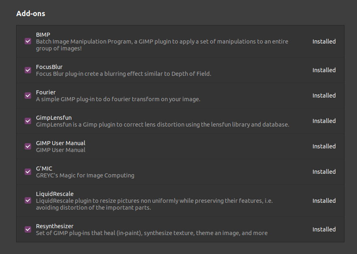Click the Add-ons section heading

(x=31, y=14)
